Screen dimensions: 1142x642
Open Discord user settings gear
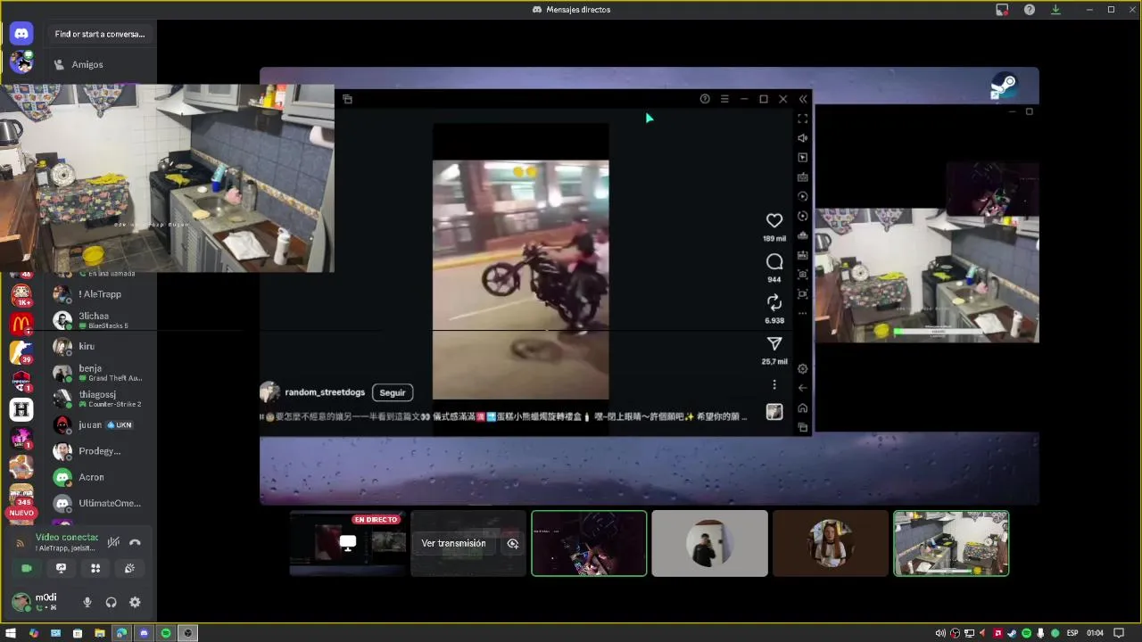pyautogui.click(x=135, y=603)
